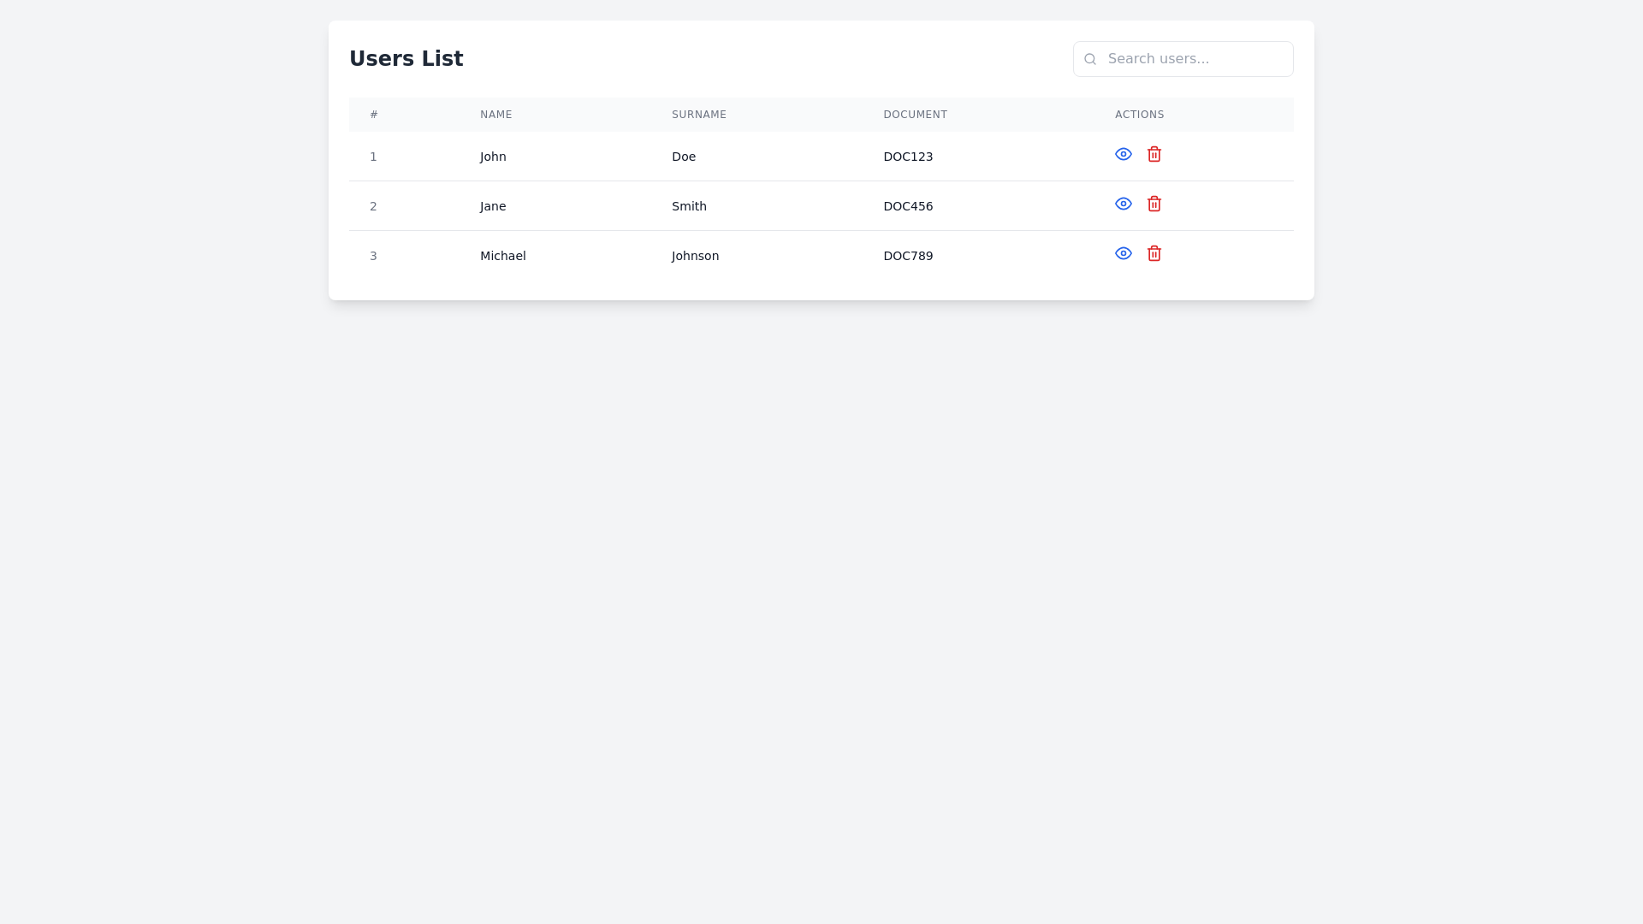
Task: Delete the John Doe record
Action: pyautogui.click(x=1154, y=154)
